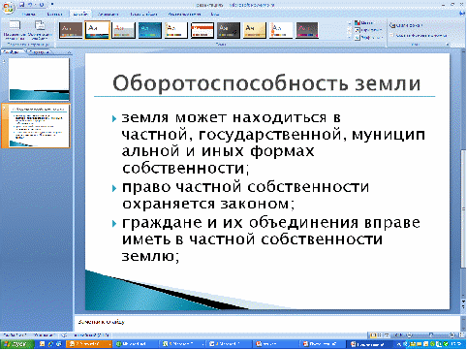Open Page Setup (Параметры страницы)
Screen dimensions: 467x350
tap(15, 30)
